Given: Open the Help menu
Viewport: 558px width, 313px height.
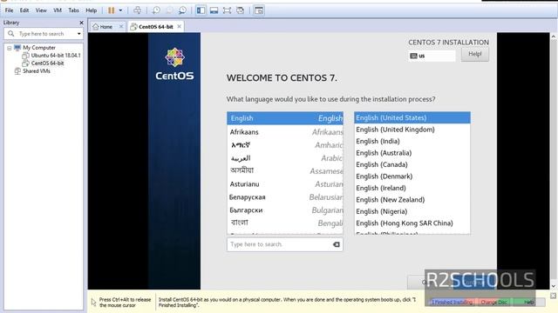Looking at the screenshot, I should click(91, 10).
